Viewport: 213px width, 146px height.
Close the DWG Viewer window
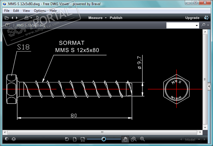pyautogui.click(x=205, y=3)
